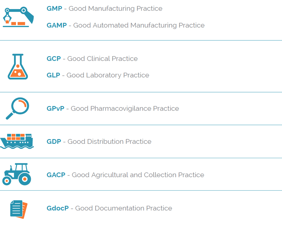This screenshot has height=227, width=282.
Task: Open the GMP acronym link
Action: pyautogui.click(x=54, y=9)
